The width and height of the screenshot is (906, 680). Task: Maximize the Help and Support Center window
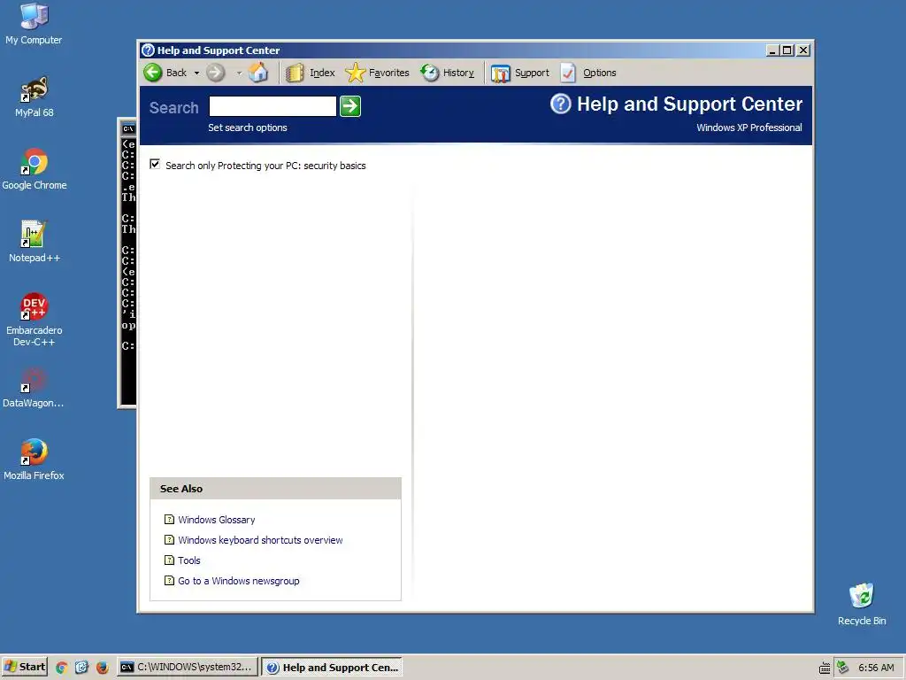(x=787, y=50)
